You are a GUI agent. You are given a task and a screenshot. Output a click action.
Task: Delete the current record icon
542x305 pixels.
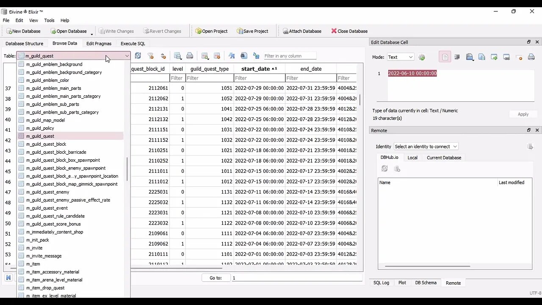(217, 55)
